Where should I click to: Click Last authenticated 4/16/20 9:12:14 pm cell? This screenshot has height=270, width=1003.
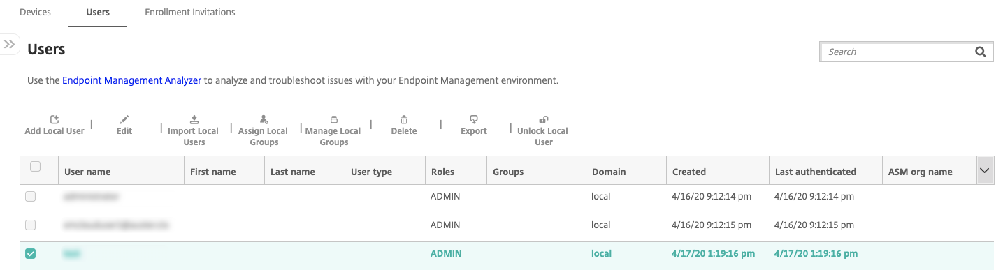(814, 197)
